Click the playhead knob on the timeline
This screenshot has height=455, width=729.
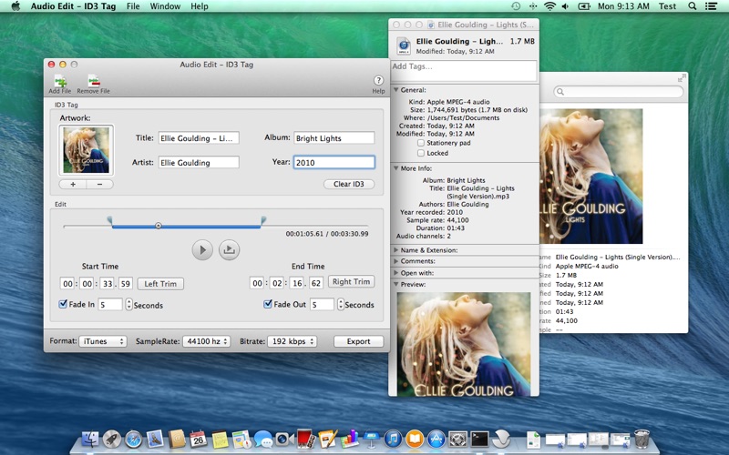(x=158, y=226)
